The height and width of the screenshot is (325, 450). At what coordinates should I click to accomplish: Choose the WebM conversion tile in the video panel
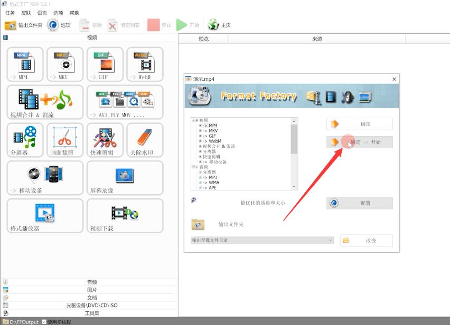click(x=145, y=64)
